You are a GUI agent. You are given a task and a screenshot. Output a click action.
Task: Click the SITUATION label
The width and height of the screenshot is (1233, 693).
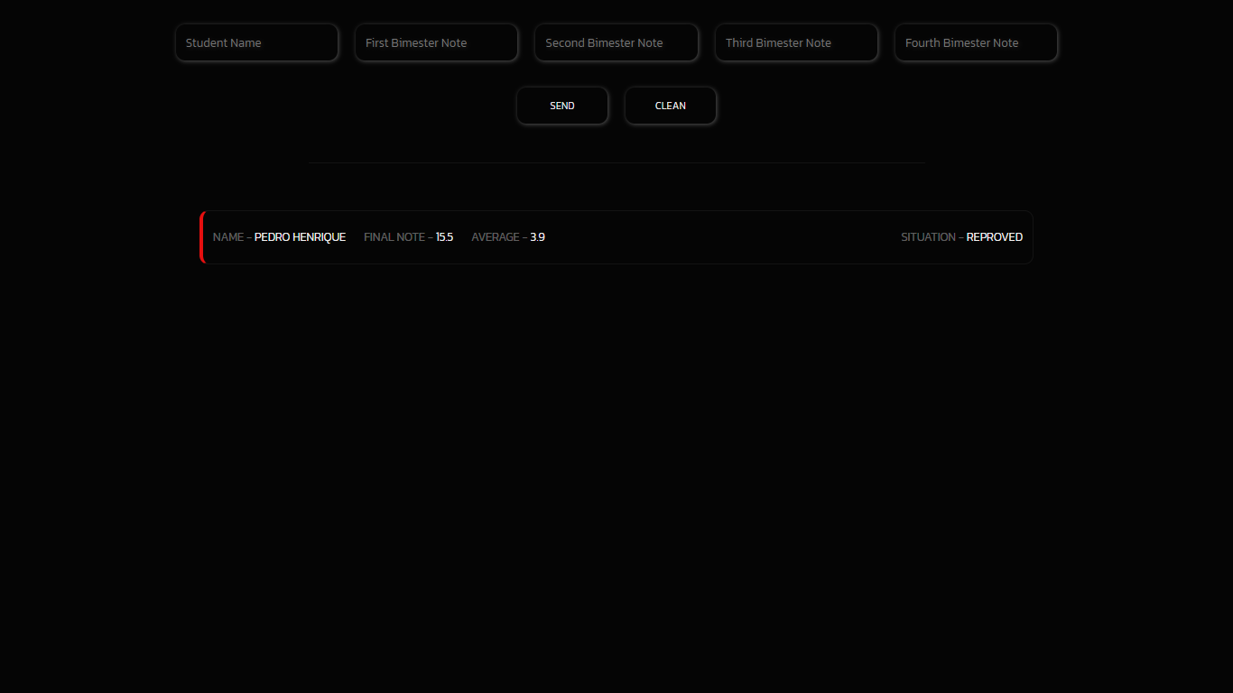pos(928,237)
